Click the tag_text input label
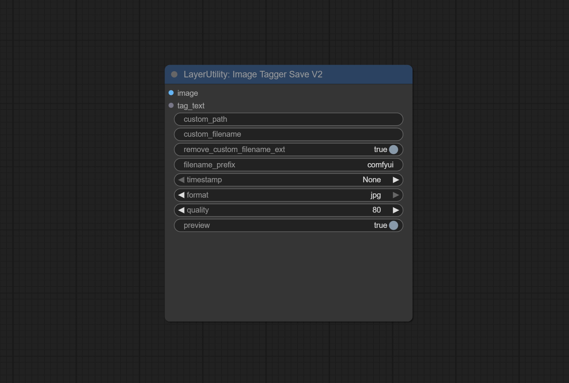 tap(191, 106)
